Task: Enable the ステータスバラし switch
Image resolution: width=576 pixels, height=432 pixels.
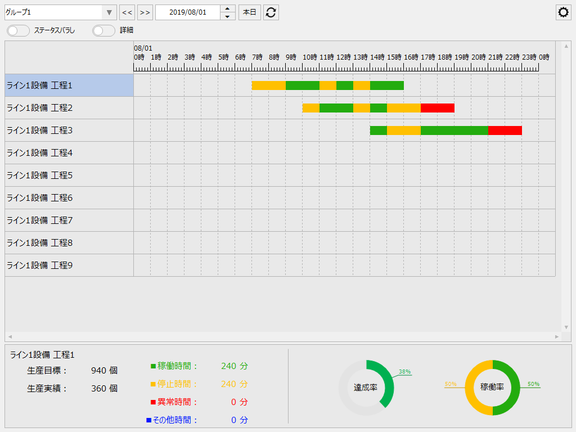Action: (17, 31)
